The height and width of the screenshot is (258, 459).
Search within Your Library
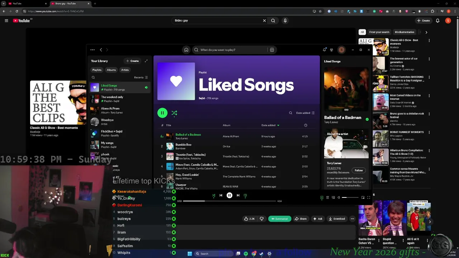point(93,77)
